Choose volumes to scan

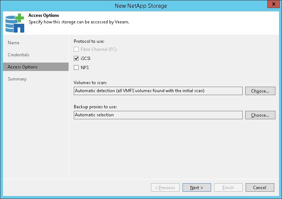[260, 91]
